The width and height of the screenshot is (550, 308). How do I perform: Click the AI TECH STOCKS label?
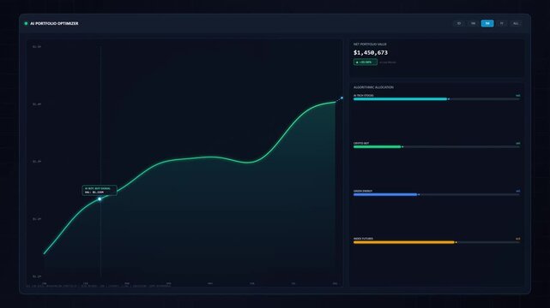[364, 96]
